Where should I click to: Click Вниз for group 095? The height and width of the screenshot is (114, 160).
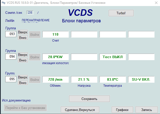(23, 83)
